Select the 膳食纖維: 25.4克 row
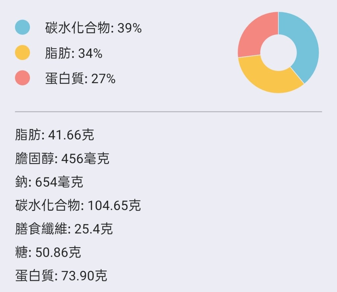 tap(64, 229)
